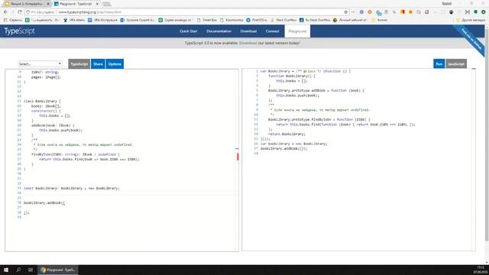Open Windows taskbar search
The height and width of the screenshot is (275, 489).
click(18, 270)
